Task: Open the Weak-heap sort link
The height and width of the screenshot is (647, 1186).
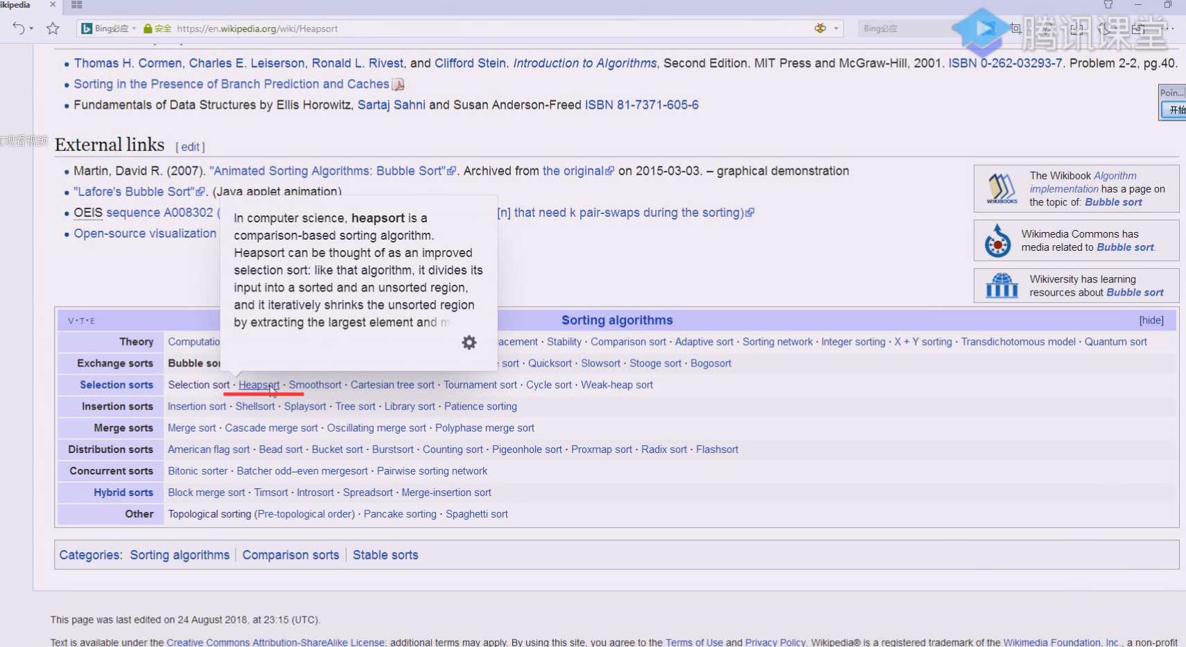Action: [617, 385]
